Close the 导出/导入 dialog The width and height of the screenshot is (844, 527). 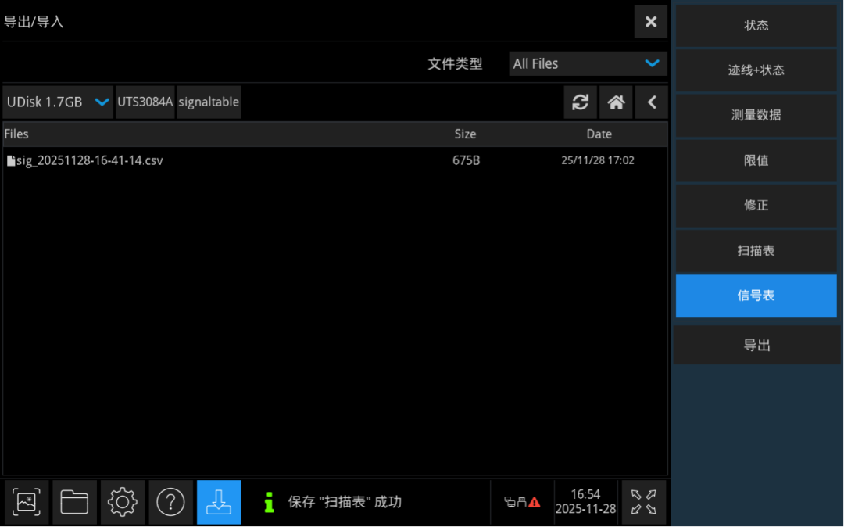(x=651, y=22)
